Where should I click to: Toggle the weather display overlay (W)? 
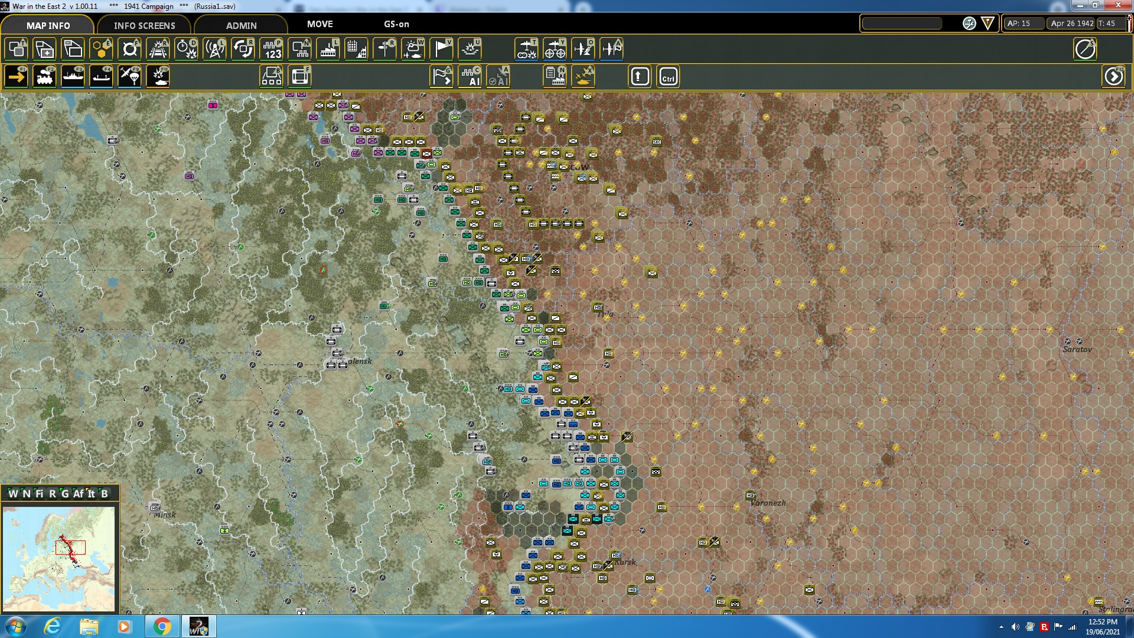413,50
